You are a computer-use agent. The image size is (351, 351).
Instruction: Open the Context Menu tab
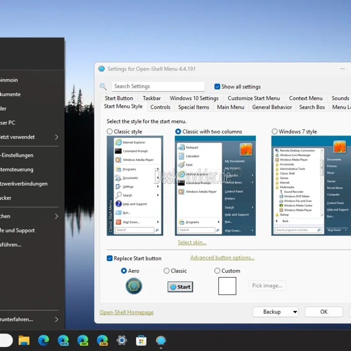click(x=305, y=98)
